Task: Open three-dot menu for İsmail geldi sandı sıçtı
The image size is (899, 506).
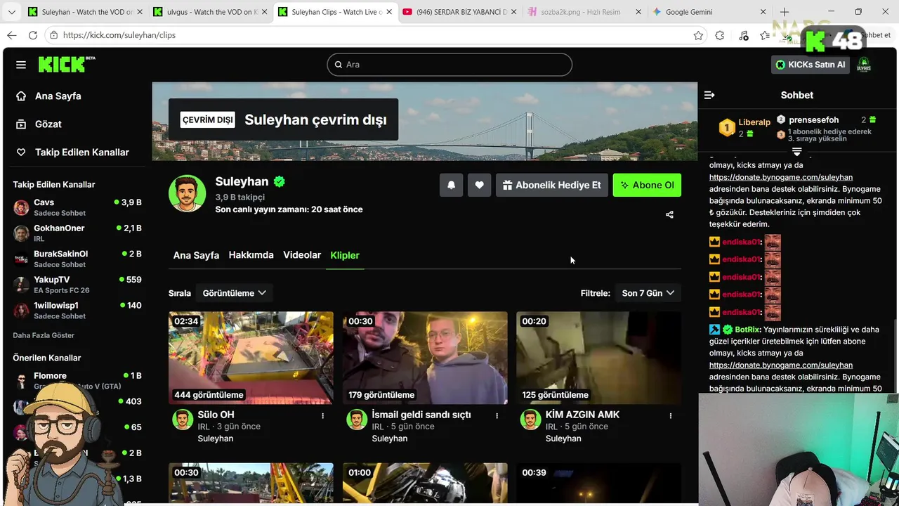Action: coord(497,415)
